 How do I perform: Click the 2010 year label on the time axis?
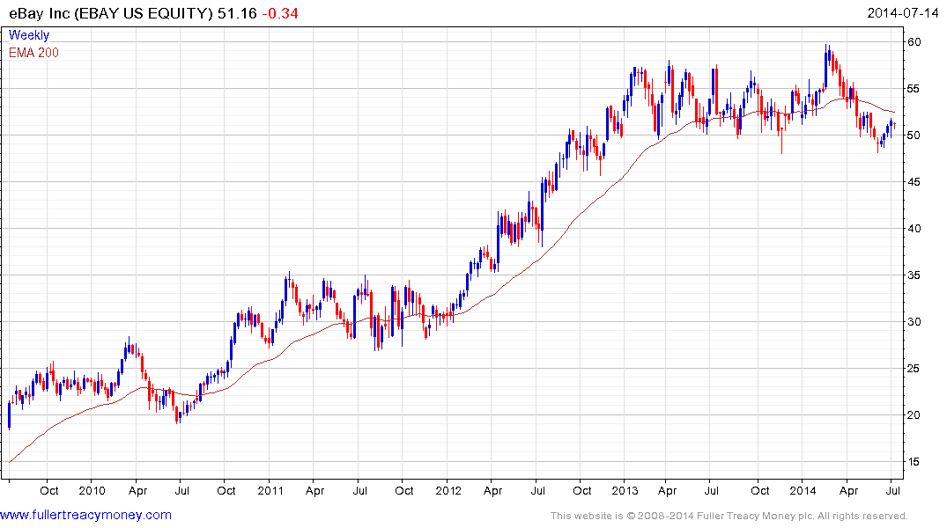pyautogui.click(x=92, y=490)
